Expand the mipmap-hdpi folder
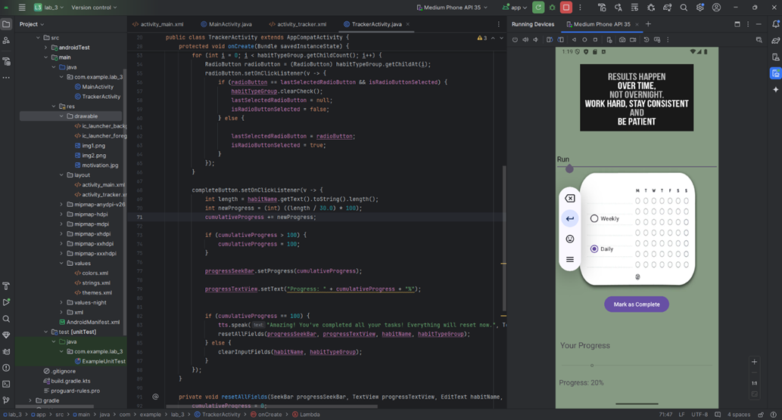 point(62,215)
